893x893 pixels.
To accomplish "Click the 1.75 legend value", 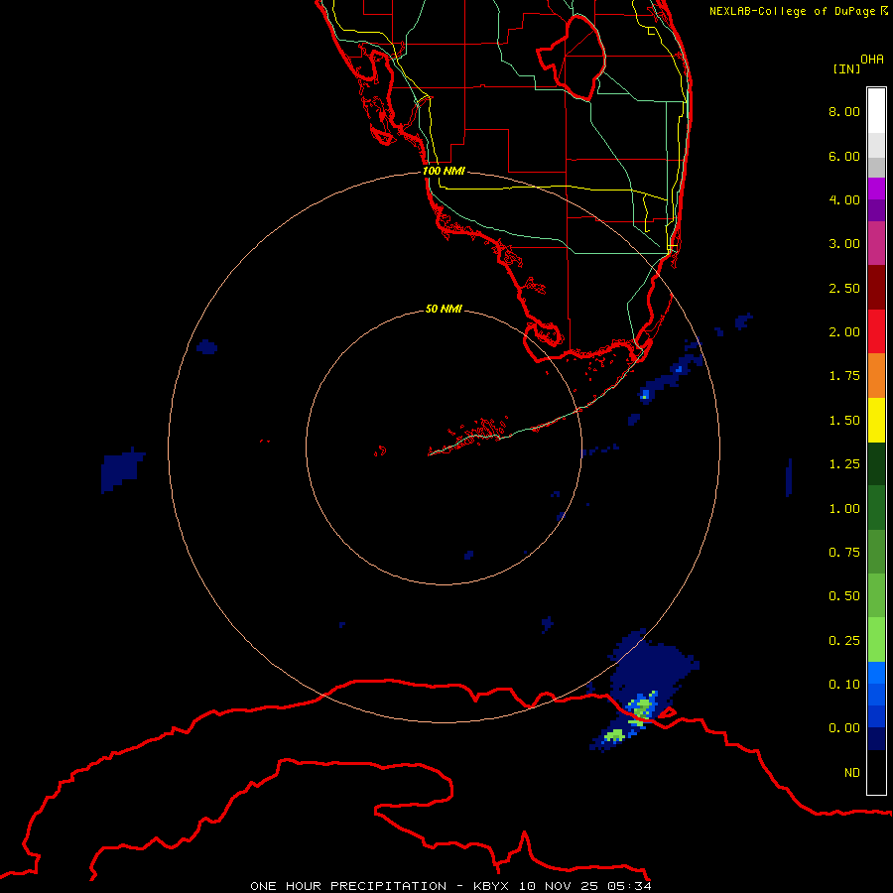I will (844, 376).
